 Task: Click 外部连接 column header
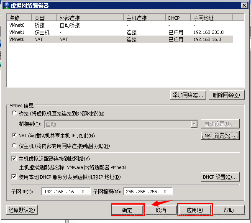[x=90, y=18]
